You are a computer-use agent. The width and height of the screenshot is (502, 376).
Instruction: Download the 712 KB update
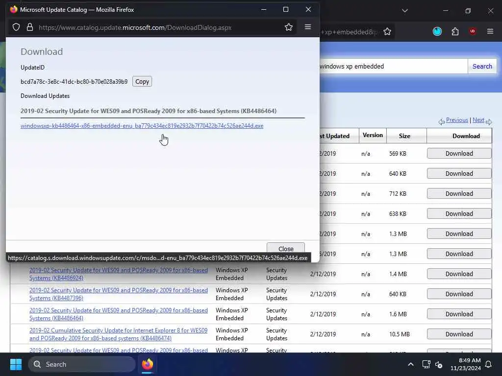click(459, 194)
